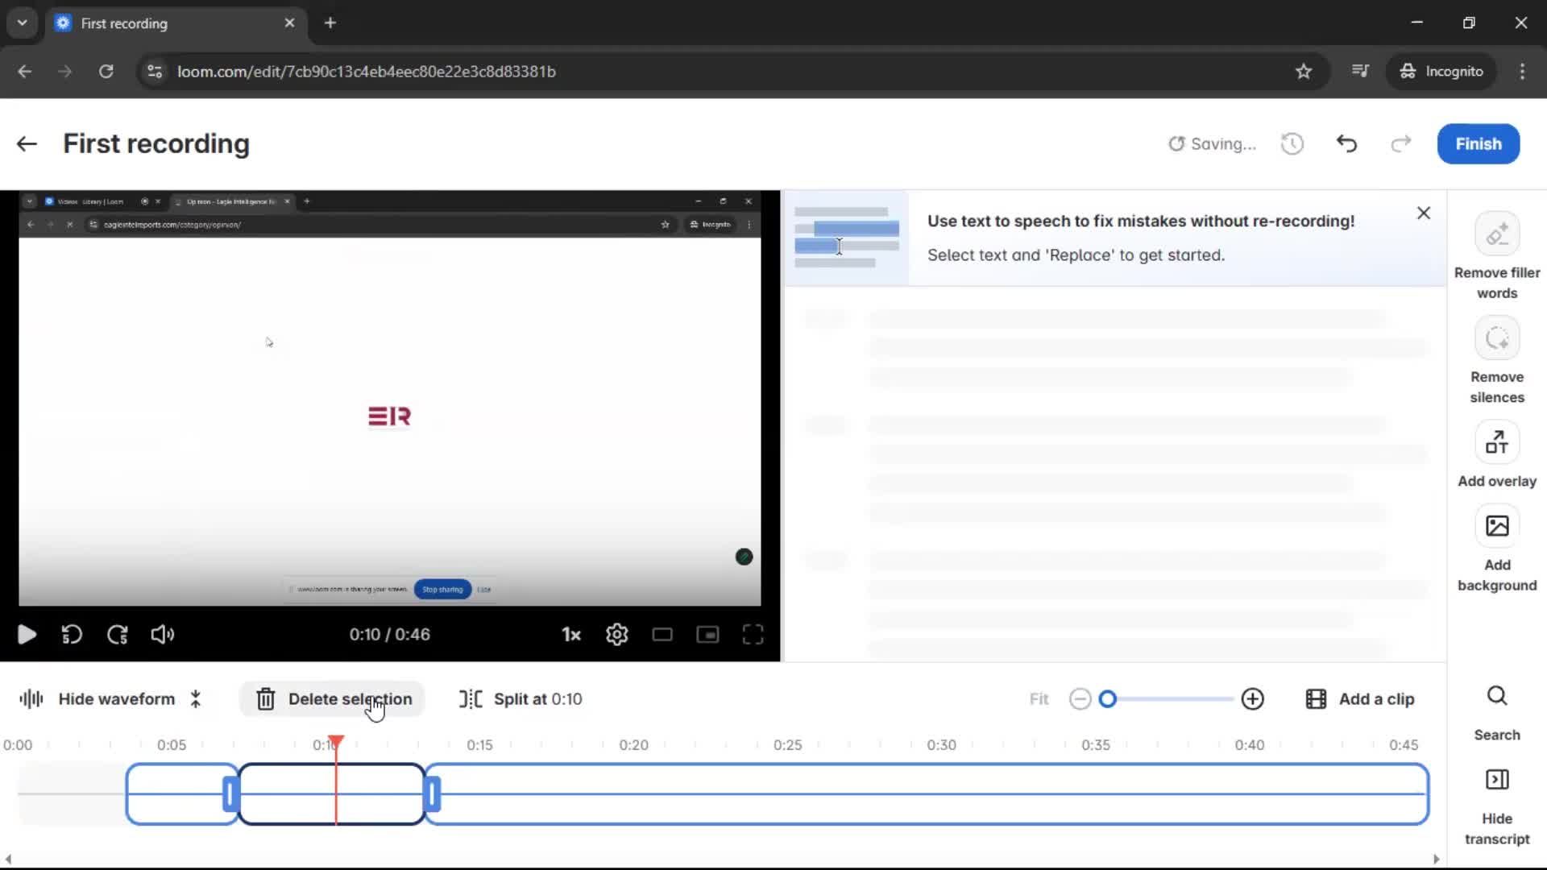Open the player settings gear
The image size is (1547, 870).
point(616,635)
